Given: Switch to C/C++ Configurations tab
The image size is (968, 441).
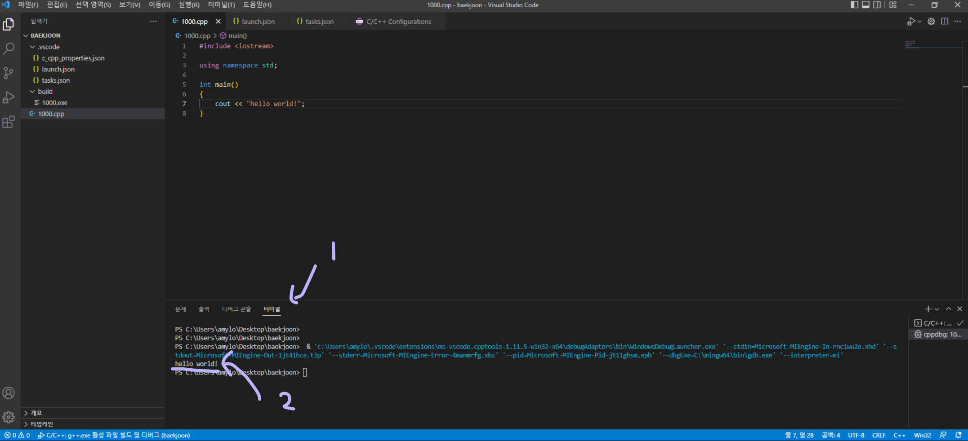Looking at the screenshot, I should pos(397,22).
